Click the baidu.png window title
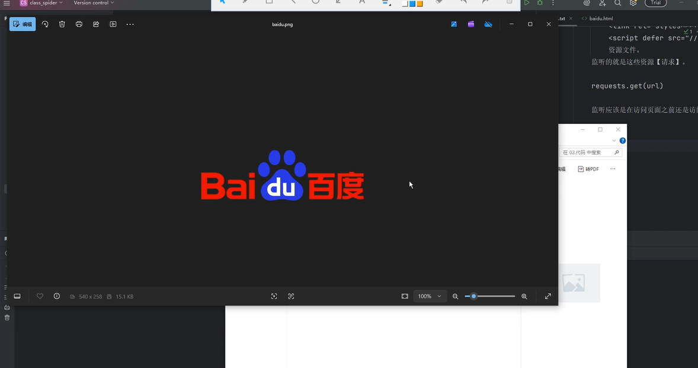 coord(282,24)
